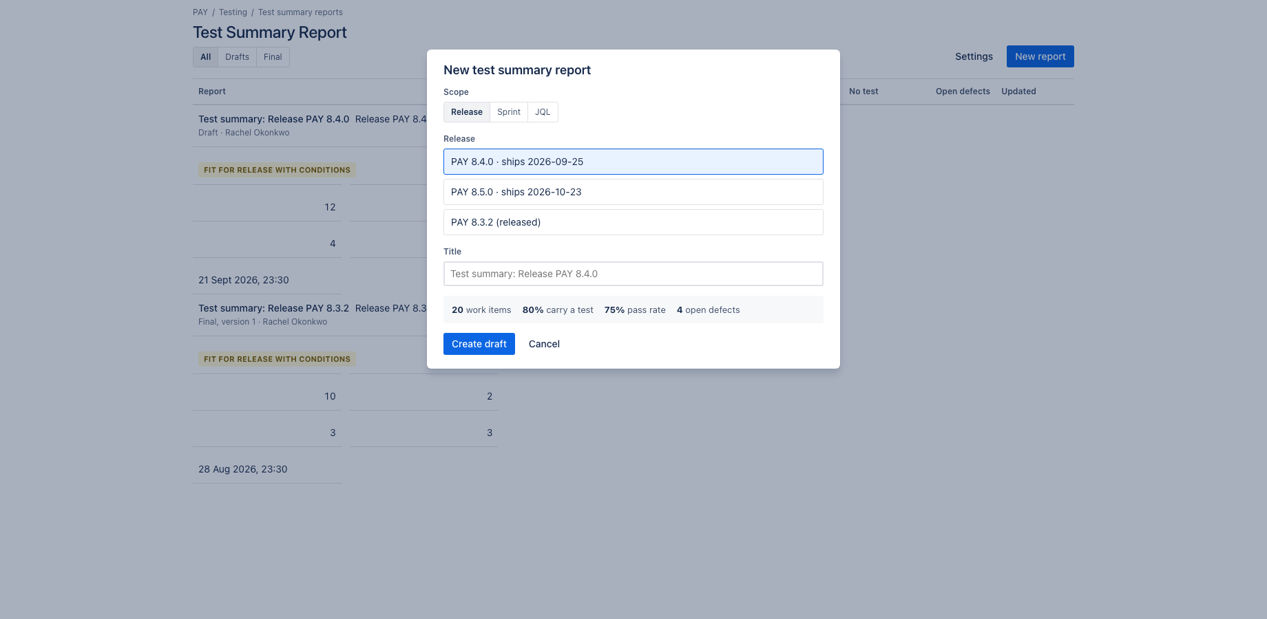Viewport: 1267px width, 619px height.
Task: Click 'Draft · Rachel Okonkwo' subtitle text
Action: pyautogui.click(x=244, y=133)
